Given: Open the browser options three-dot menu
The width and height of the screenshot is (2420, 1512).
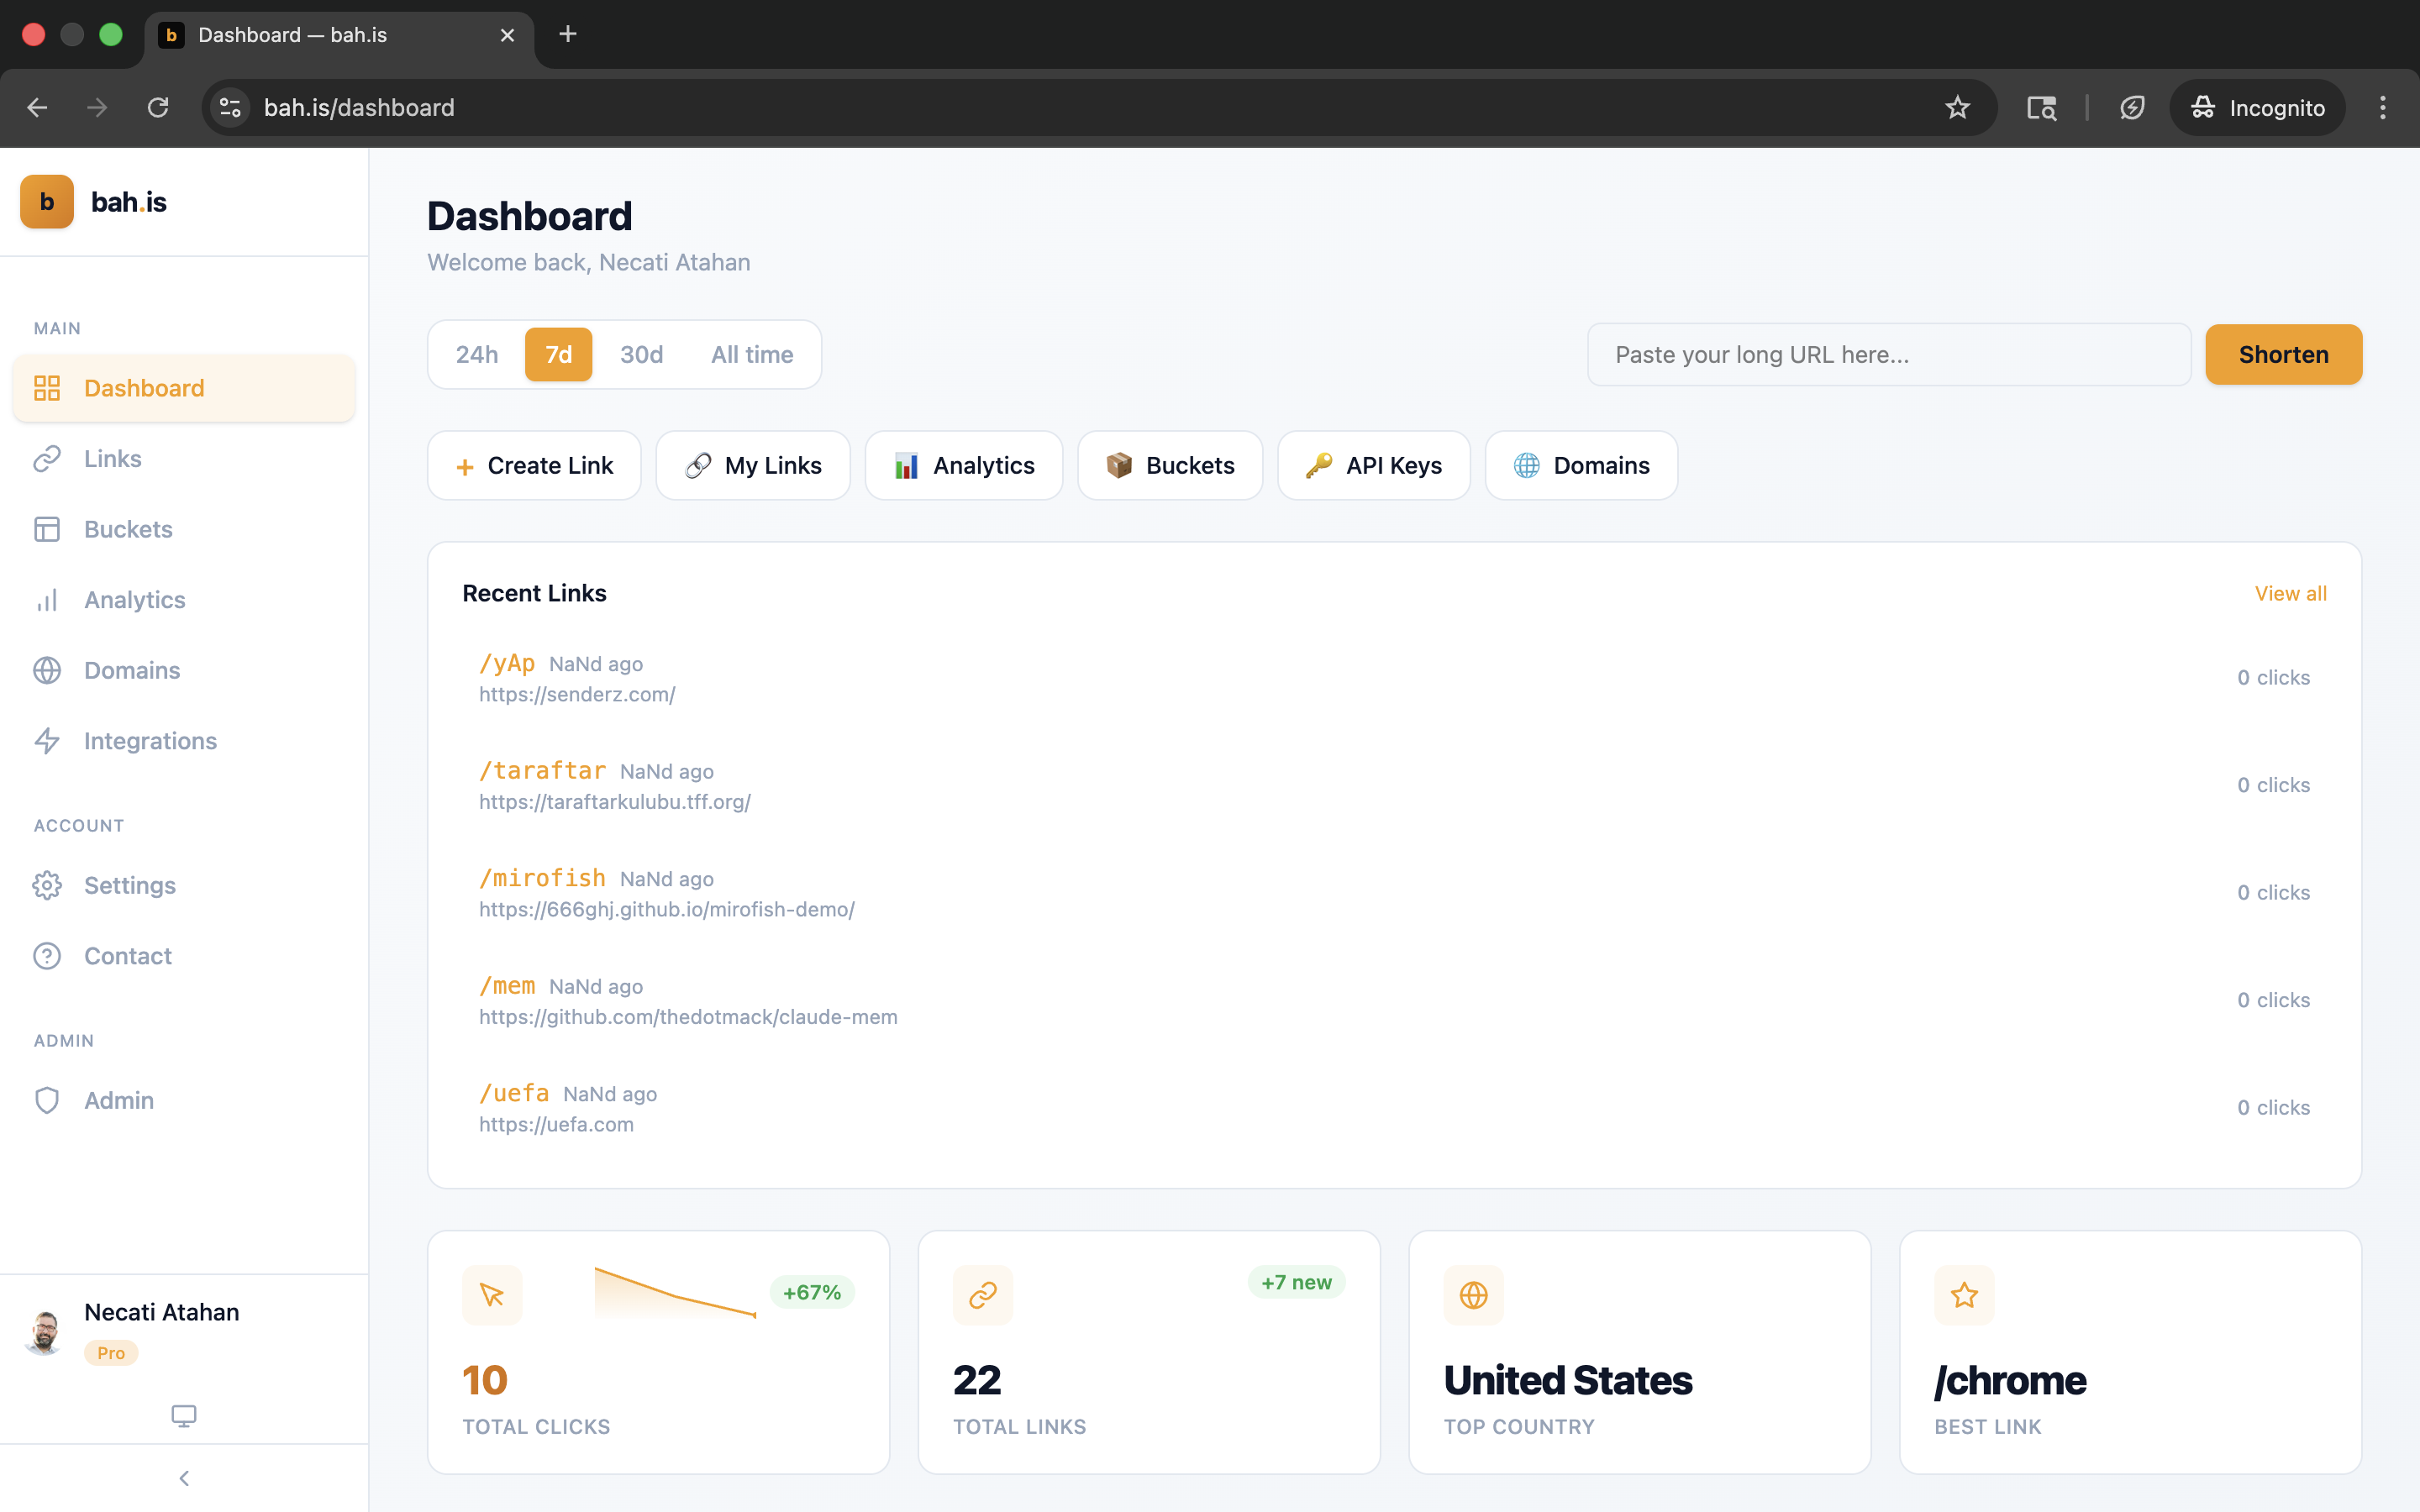Looking at the screenshot, I should pos(2383,107).
